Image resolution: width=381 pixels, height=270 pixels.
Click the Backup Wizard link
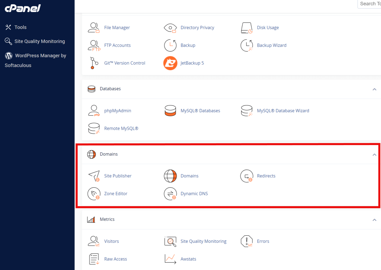(272, 45)
